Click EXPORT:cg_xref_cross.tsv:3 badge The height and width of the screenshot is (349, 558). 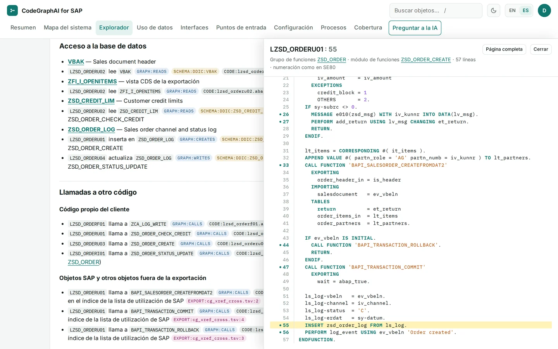(209, 338)
